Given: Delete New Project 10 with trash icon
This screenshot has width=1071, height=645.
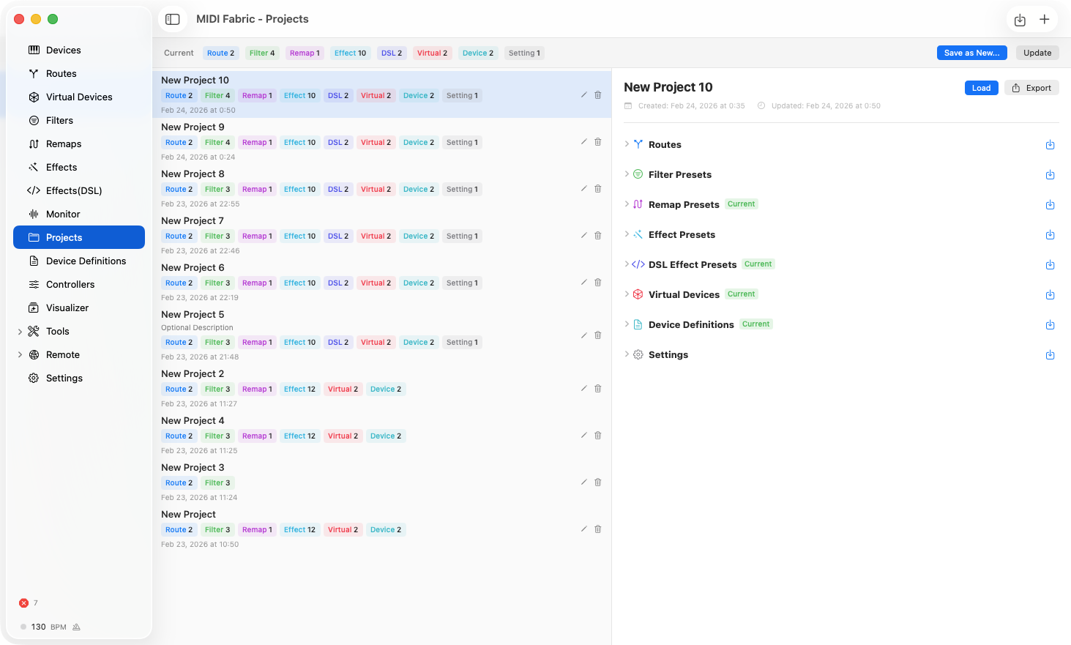Looking at the screenshot, I should click(598, 95).
